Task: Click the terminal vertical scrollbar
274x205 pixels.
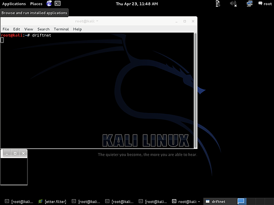Action: pos(195,91)
